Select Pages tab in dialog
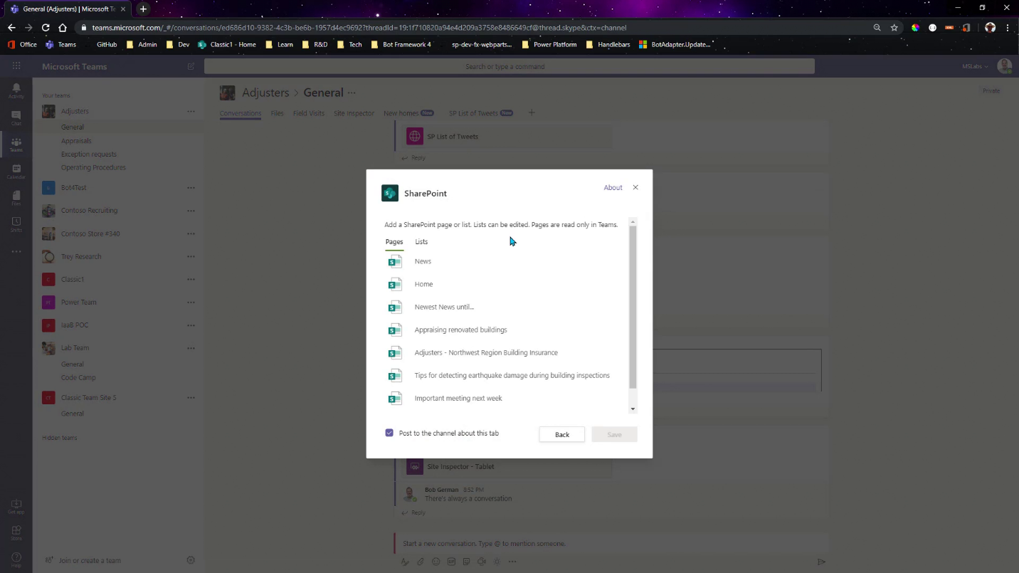Screen dimensions: 1019x573 394,242
